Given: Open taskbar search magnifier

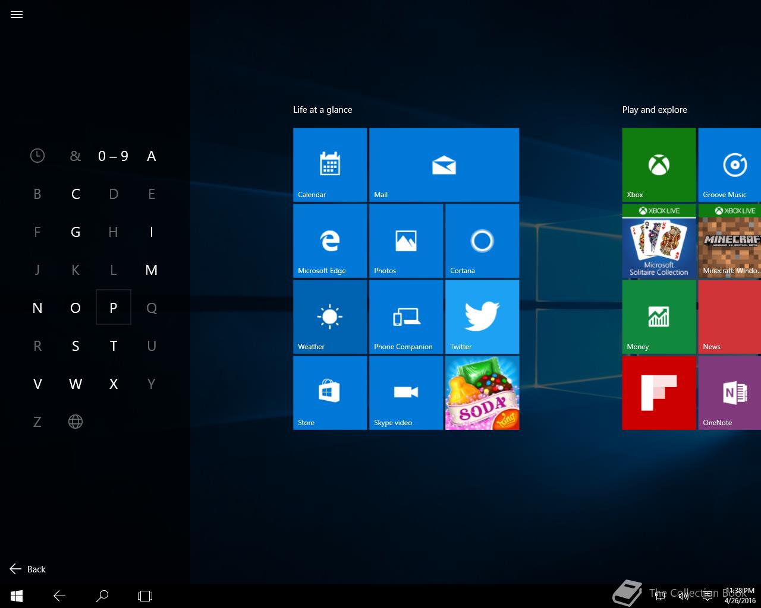Looking at the screenshot, I should pos(102,596).
